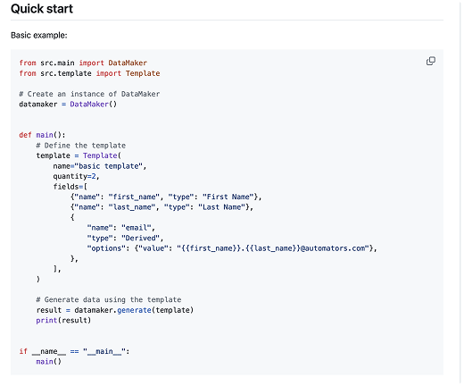Click the 'datamaker = DataMaker()' line
This screenshot has height=386, width=464.
pos(68,105)
